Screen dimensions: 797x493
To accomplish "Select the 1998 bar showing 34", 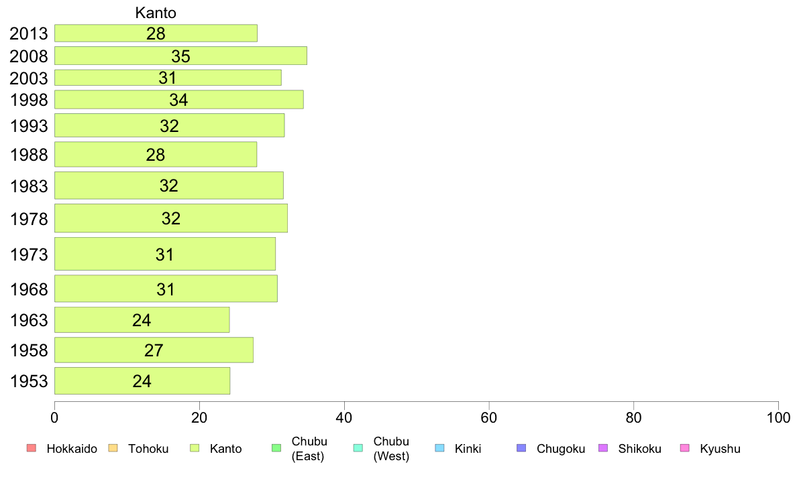I will (178, 100).
